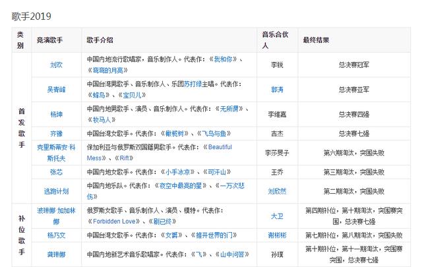Screen dimensions: 422x267
Task: Open music partner 刘欣然 link
Action: tap(277, 191)
